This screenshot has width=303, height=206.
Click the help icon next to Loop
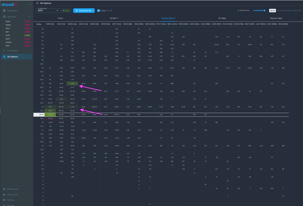click(111, 11)
